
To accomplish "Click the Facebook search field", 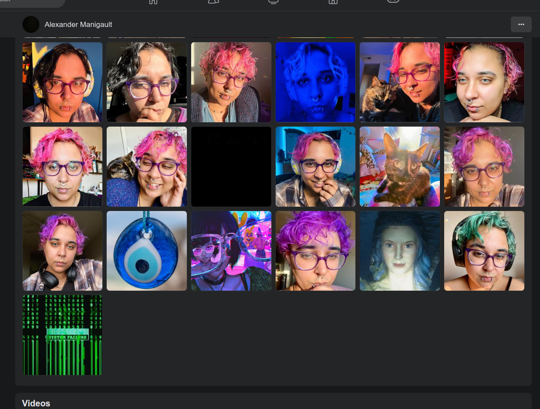I will [x=30, y=2].
